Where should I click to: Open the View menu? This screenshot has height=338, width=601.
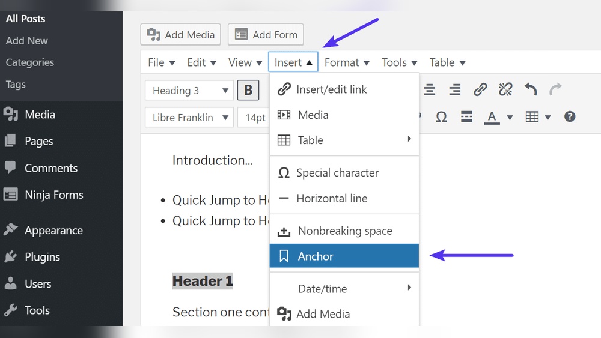(x=245, y=62)
